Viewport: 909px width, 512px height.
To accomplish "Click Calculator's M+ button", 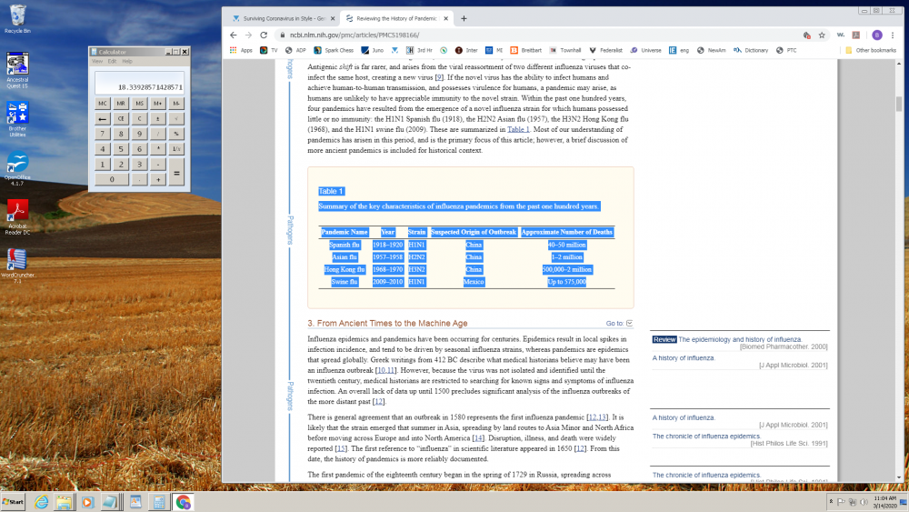I will click(x=157, y=103).
